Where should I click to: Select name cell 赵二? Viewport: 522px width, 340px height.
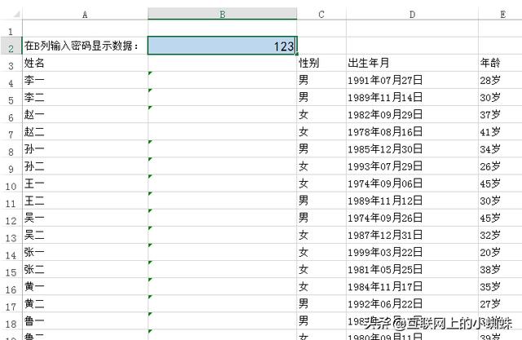pos(85,132)
